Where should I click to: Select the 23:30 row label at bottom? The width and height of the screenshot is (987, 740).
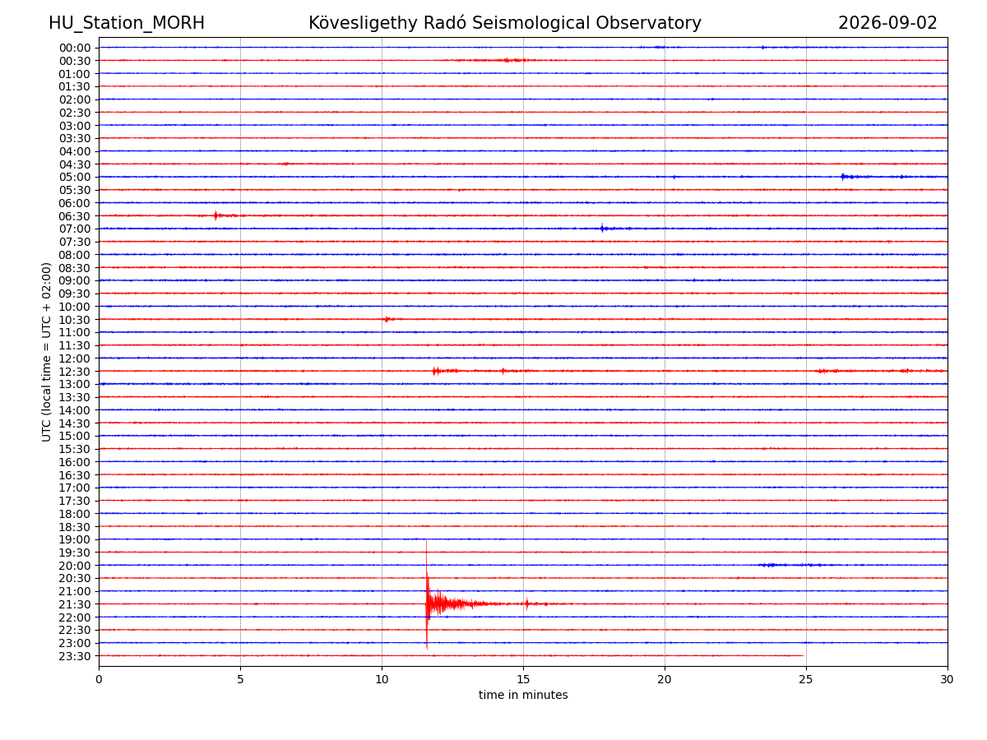75,656
